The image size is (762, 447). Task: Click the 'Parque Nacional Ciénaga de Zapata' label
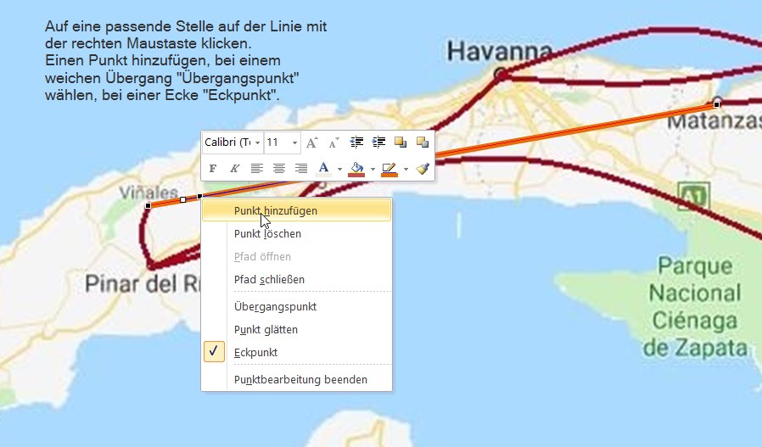coord(695,307)
